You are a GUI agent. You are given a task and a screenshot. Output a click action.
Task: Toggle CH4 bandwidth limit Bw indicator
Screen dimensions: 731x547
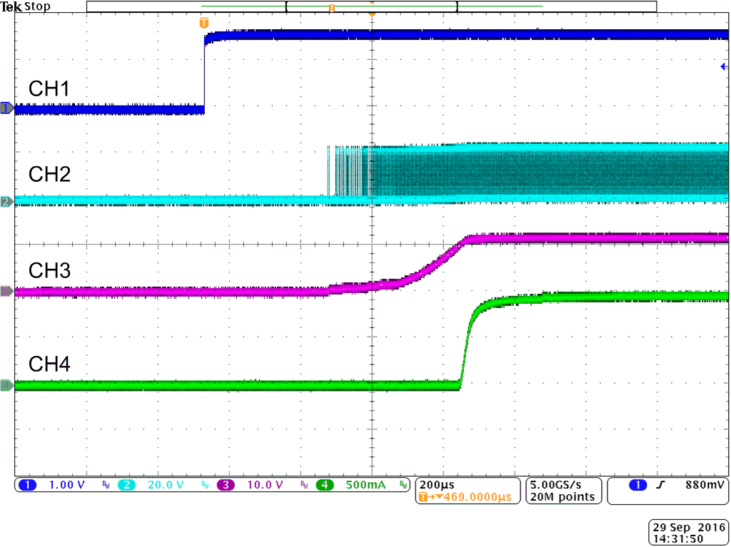[402, 485]
